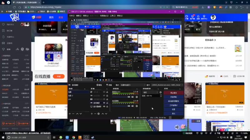
Task: Open OBS 视图(V) menu
Action: pos(86,16)
